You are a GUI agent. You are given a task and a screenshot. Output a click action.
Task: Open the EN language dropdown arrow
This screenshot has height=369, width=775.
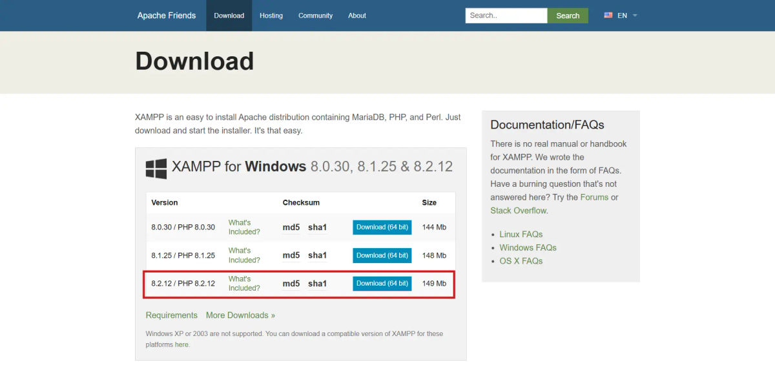point(635,16)
